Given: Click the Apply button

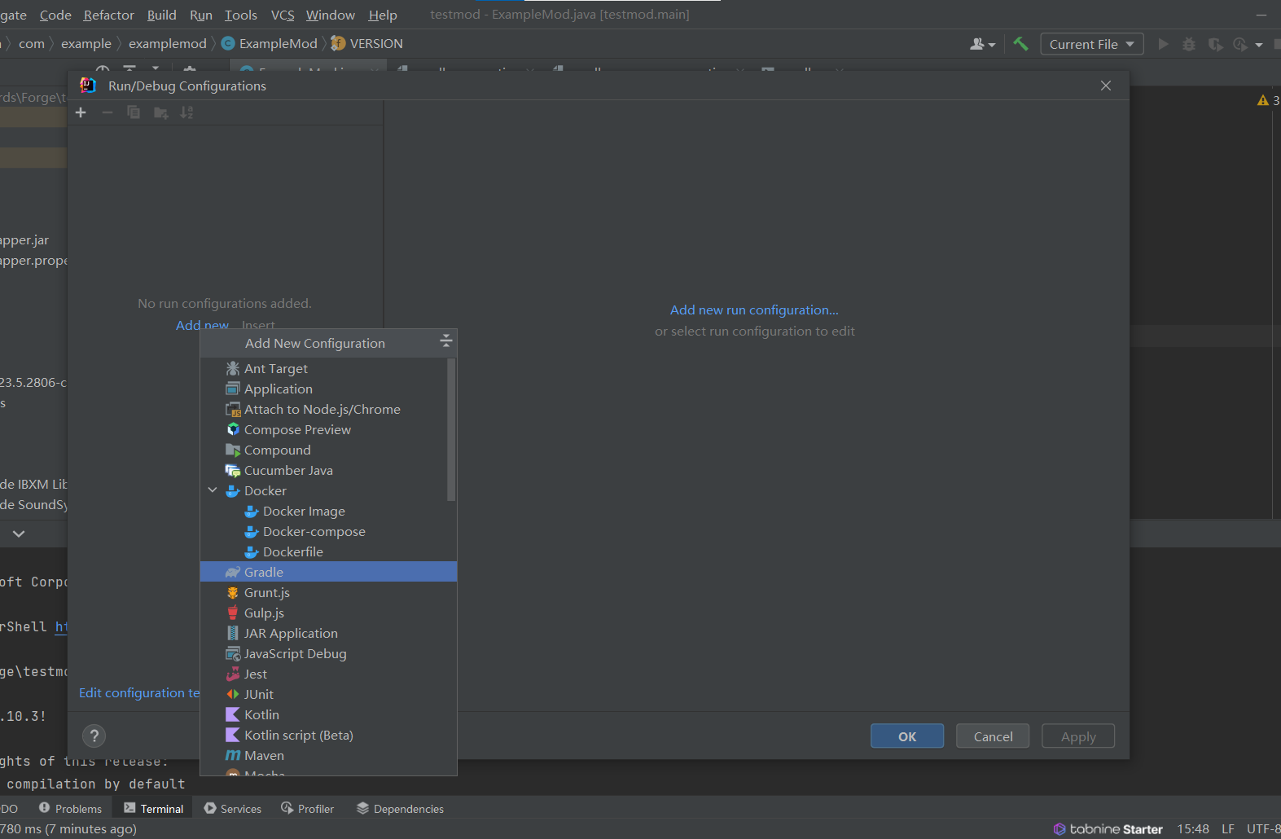Looking at the screenshot, I should pos(1078,736).
